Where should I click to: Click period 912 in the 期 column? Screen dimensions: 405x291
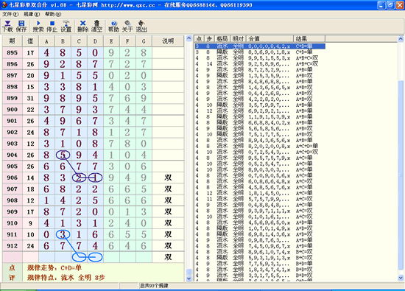tap(12, 246)
